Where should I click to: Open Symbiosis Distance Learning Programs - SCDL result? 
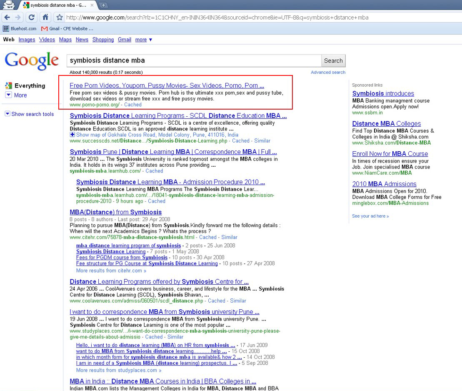178,115
